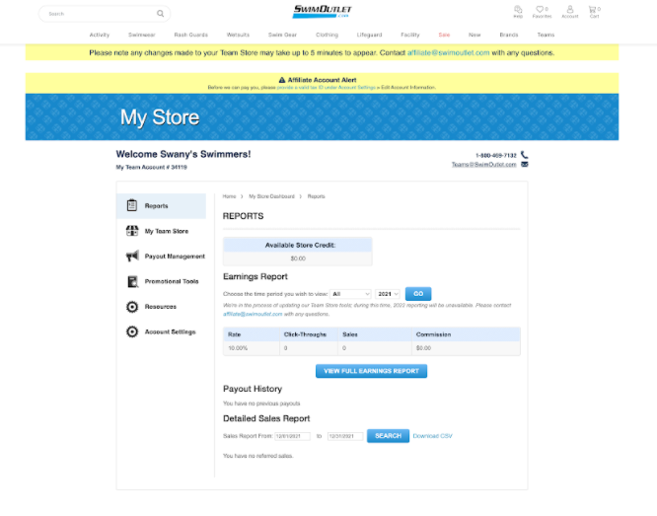Open Favorites heart icon
Screen dimensions: 657x516
[x=540, y=9]
